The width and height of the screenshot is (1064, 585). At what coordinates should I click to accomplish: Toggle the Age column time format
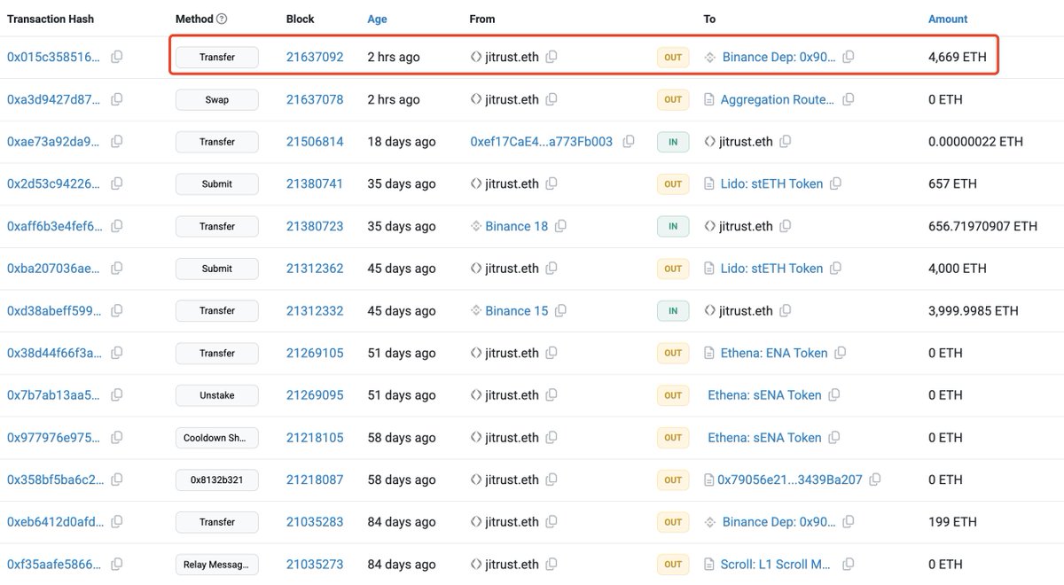point(377,19)
